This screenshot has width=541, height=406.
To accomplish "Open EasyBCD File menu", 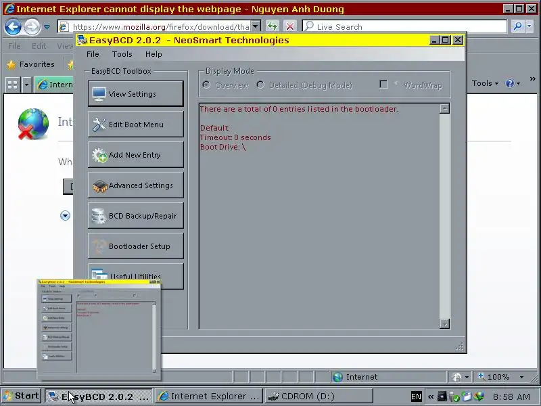I will pos(93,54).
